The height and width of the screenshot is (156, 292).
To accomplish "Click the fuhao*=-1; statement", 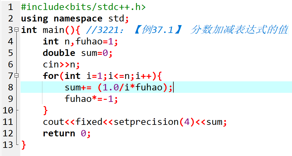I will 91,99.
